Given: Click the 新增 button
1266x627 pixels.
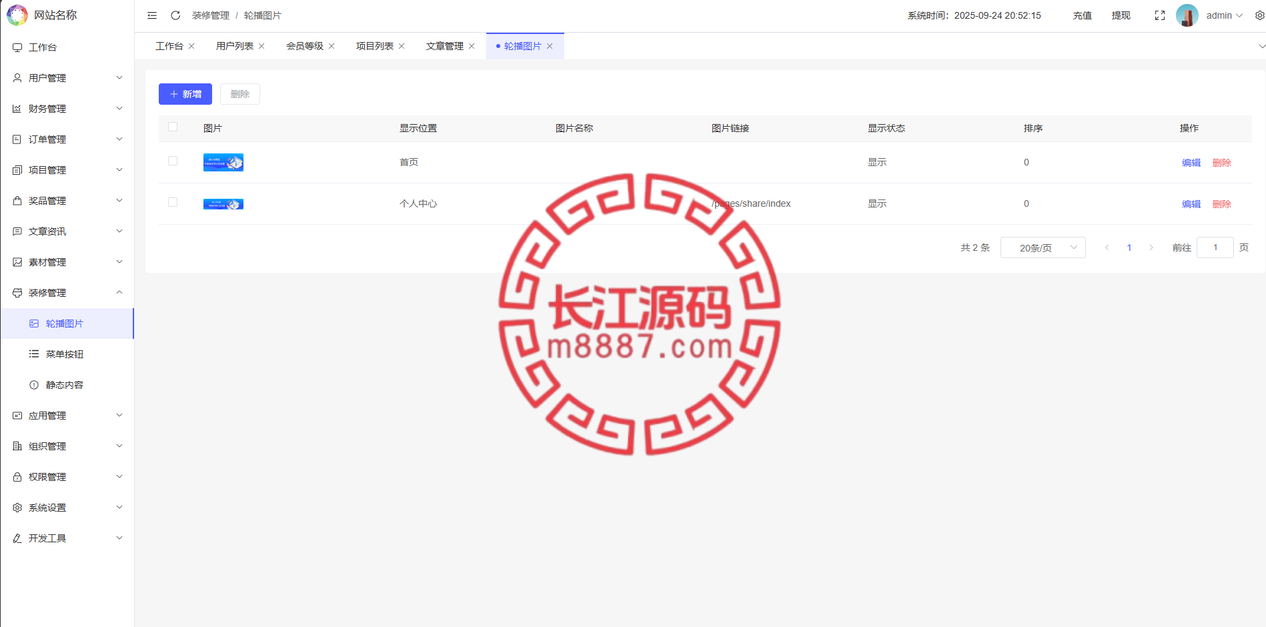Looking at the screenshot, I should pyautogui.click(x=185, y=94).
